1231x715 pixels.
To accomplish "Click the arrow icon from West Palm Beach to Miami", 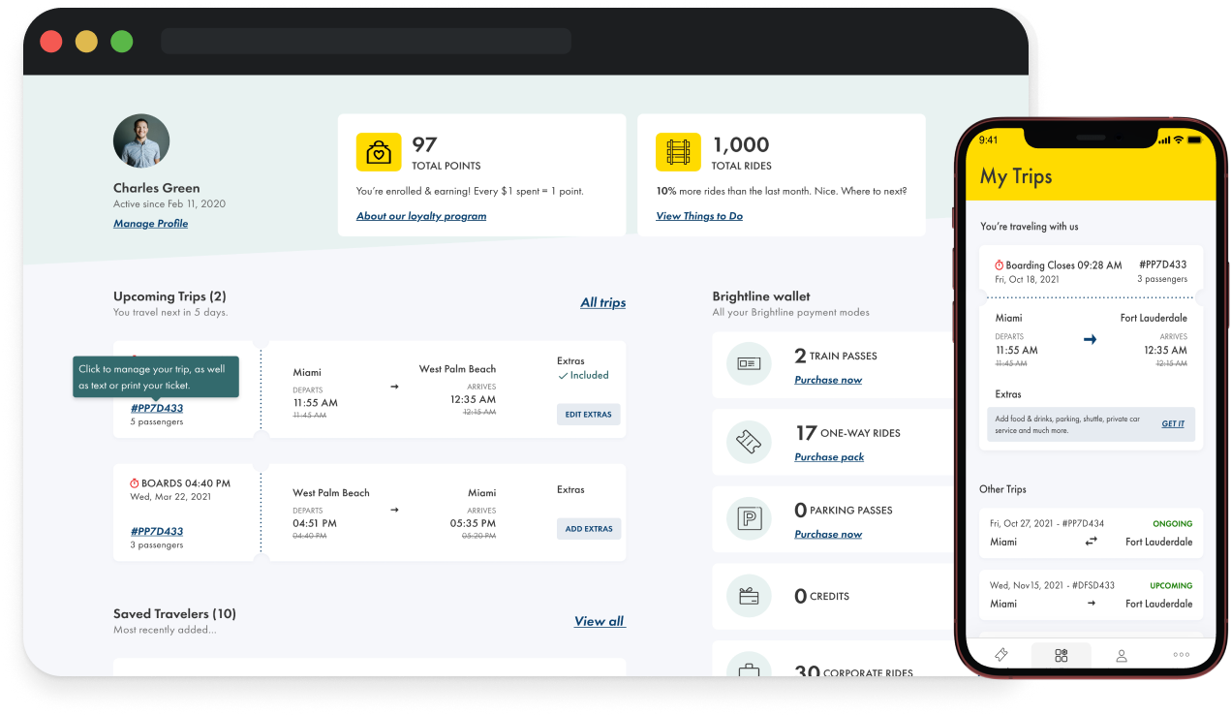I will click(x=394, y=509).
